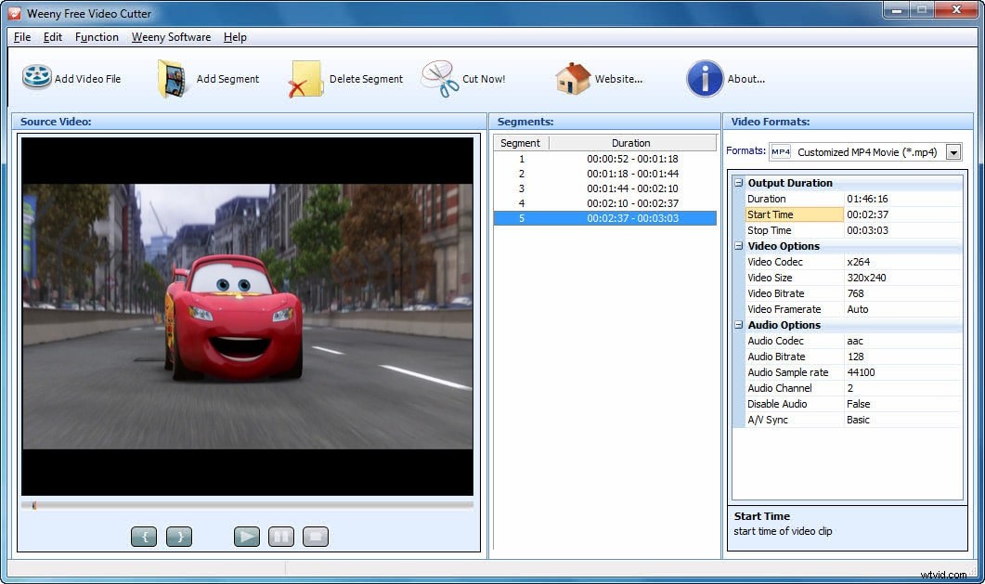The width and height of the screenshot is (985, 584).
Task: Select Segment 3 in the list
Action: pyautogui.click(x=603, y=188)
